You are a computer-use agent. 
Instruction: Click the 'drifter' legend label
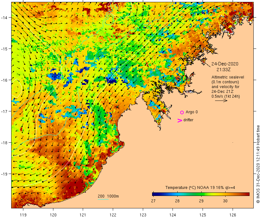188,120
